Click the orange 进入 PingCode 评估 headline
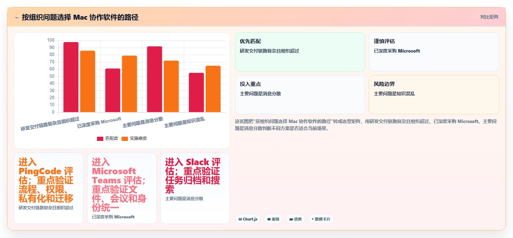The height and width of the screenshot is (238, 513). coord(46,180)
